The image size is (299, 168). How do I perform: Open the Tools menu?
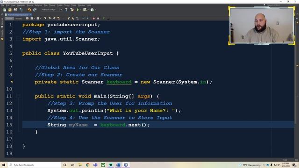(x=74, y=5)
